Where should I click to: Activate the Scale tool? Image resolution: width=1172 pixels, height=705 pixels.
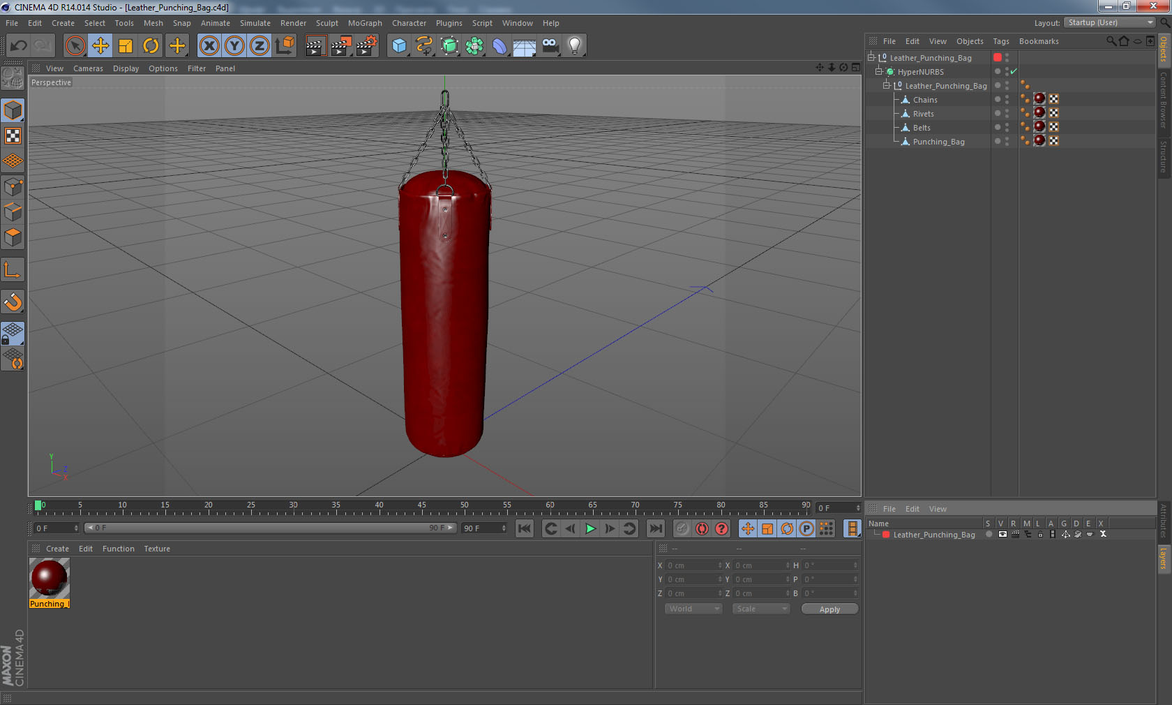click(126, 46)
